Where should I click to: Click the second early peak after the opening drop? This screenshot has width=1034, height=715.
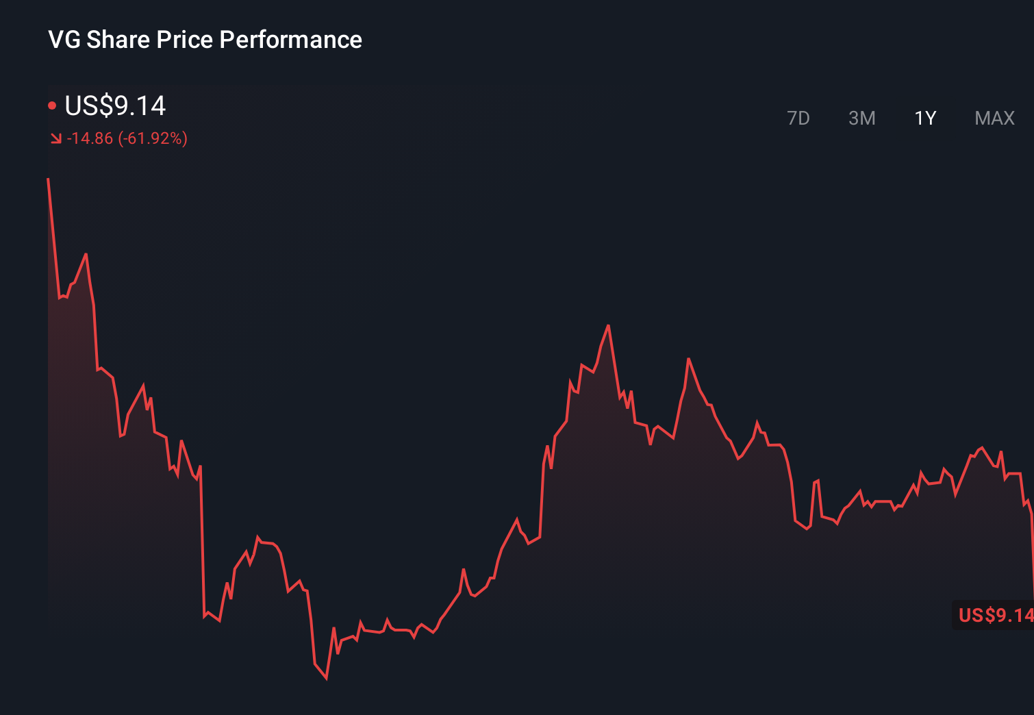86,255
